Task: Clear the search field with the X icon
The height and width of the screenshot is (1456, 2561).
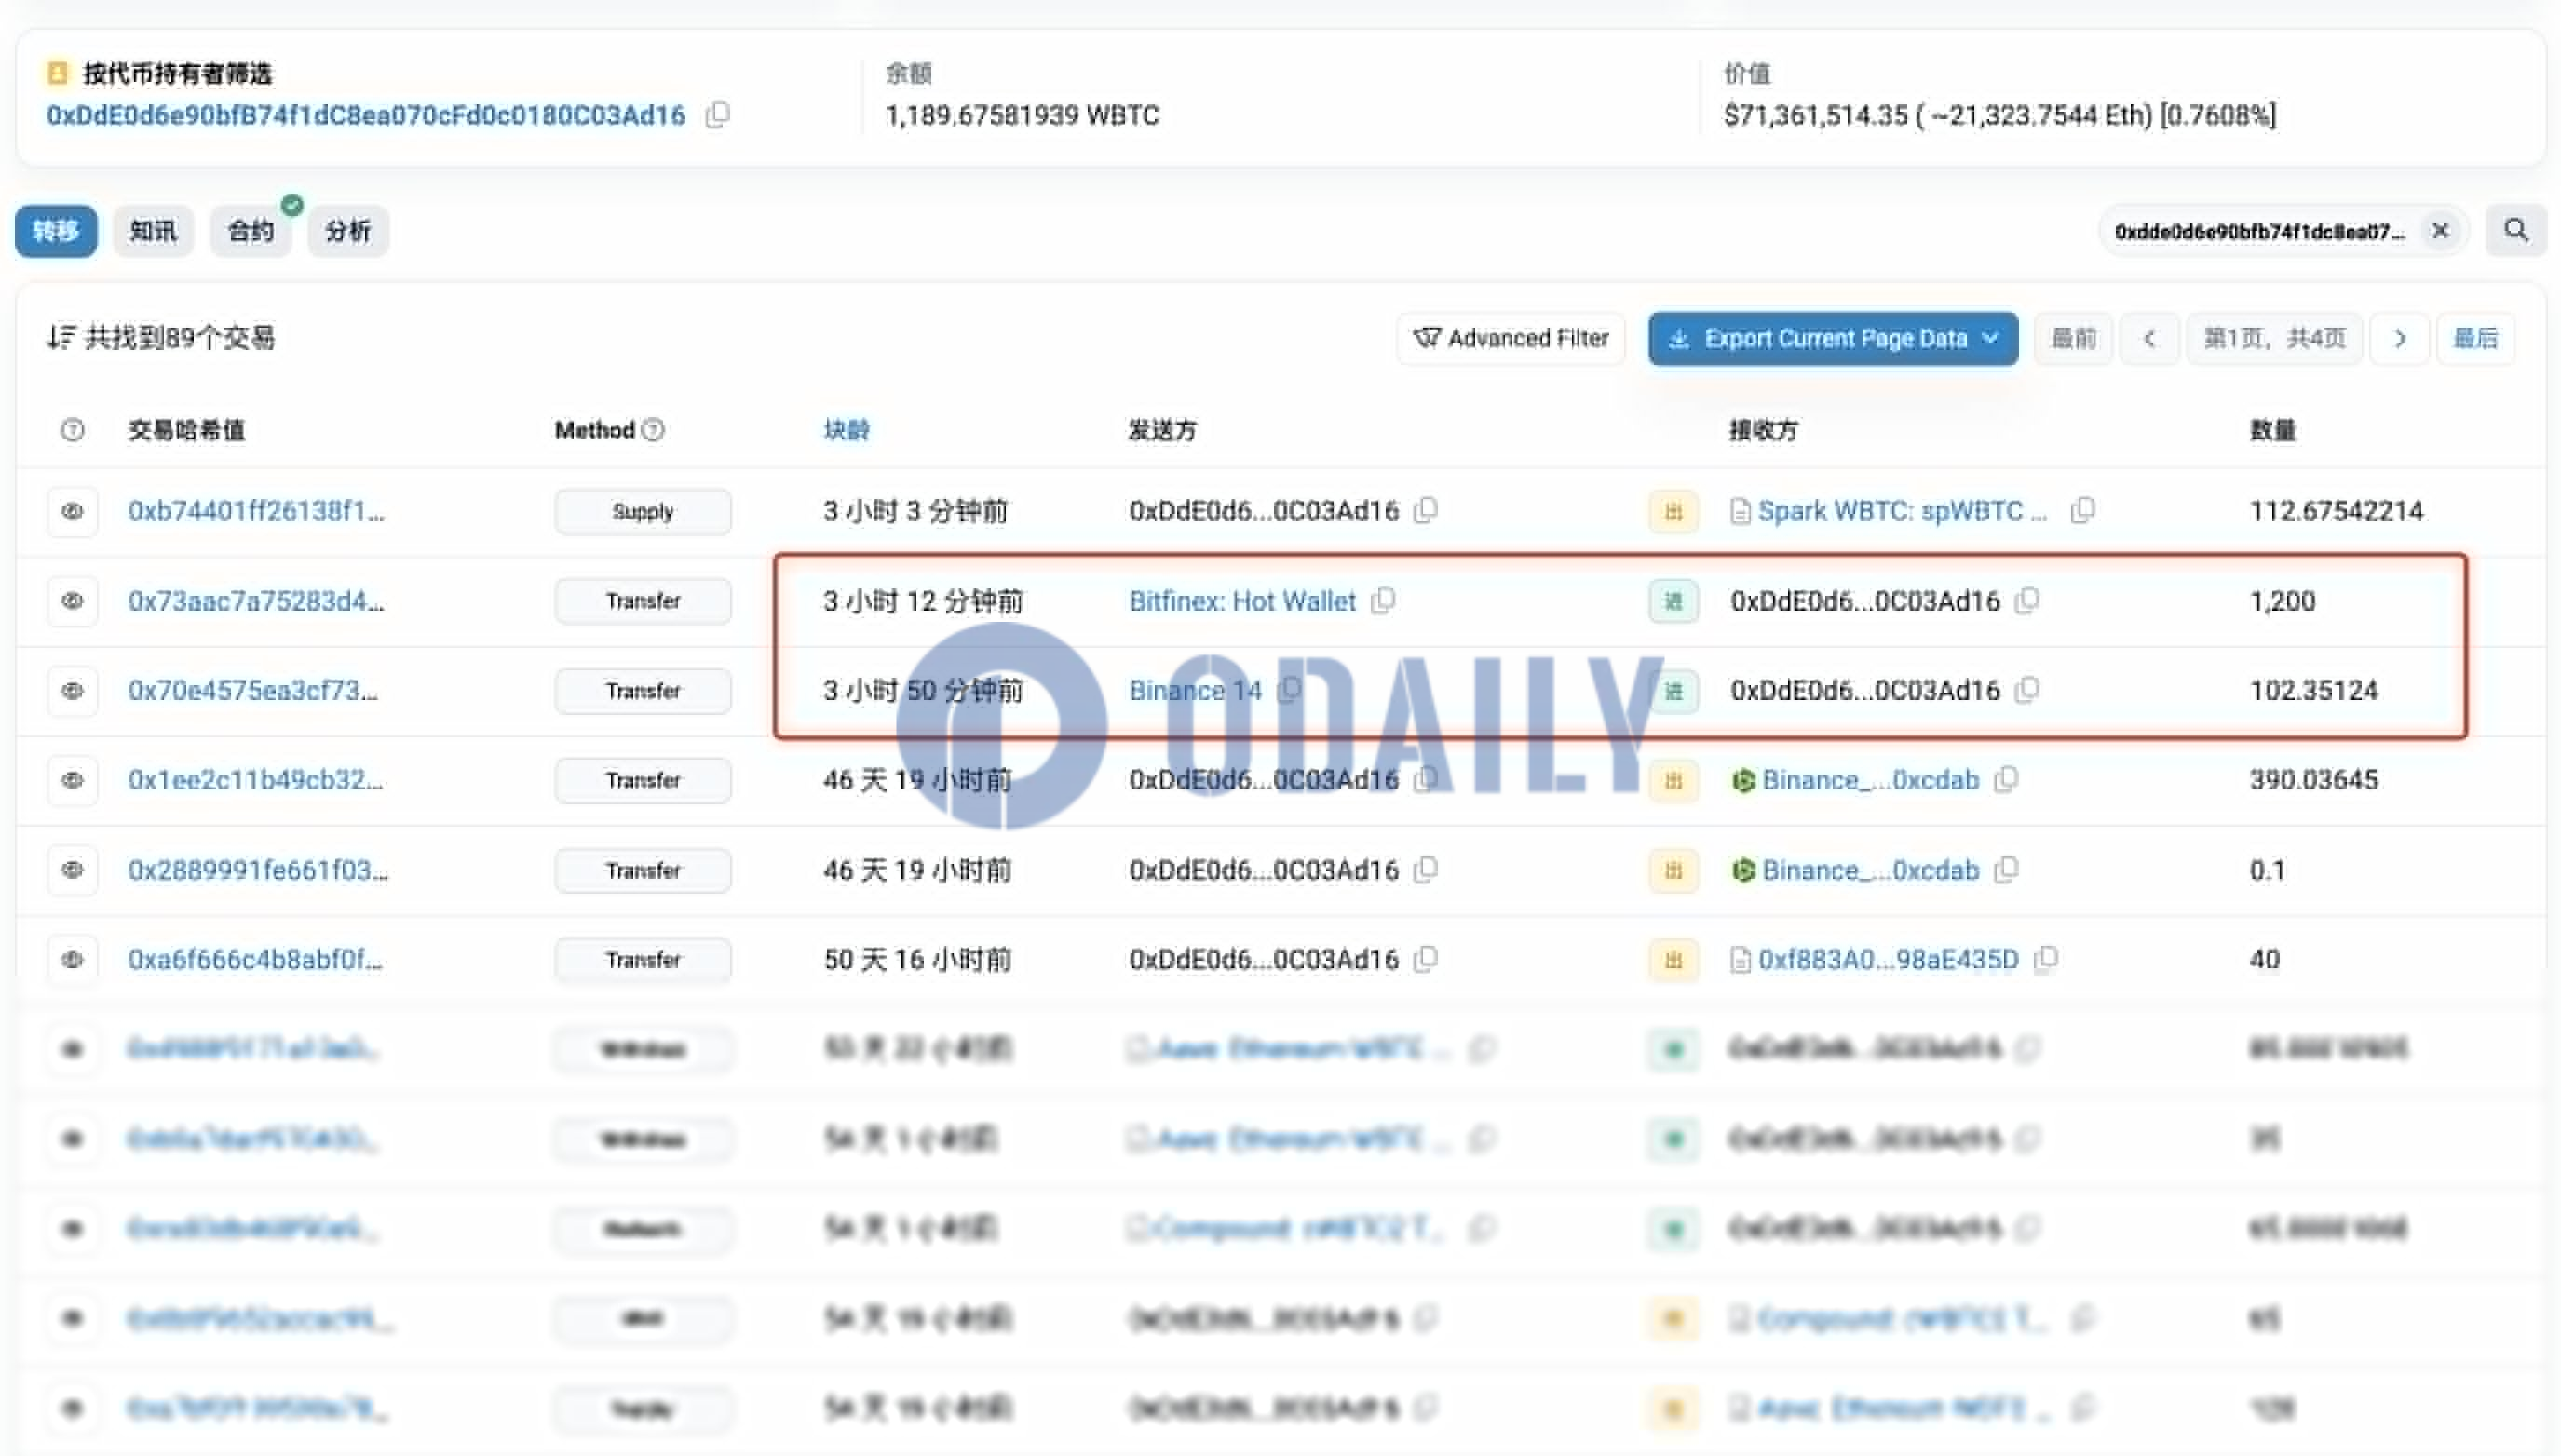Action: (2441, 231)
